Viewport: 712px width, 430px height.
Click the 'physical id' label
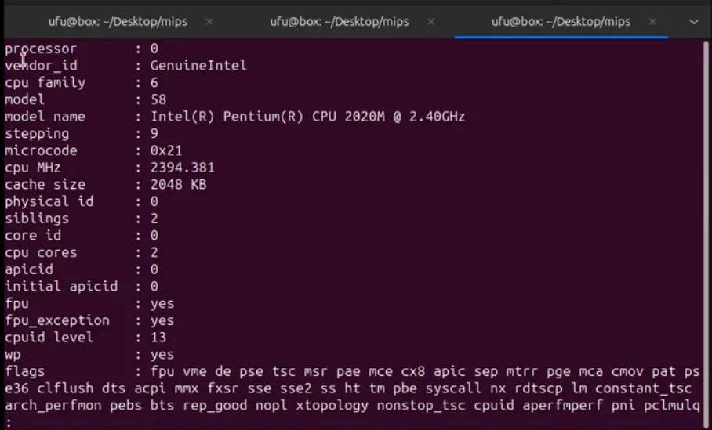(49, 201)
